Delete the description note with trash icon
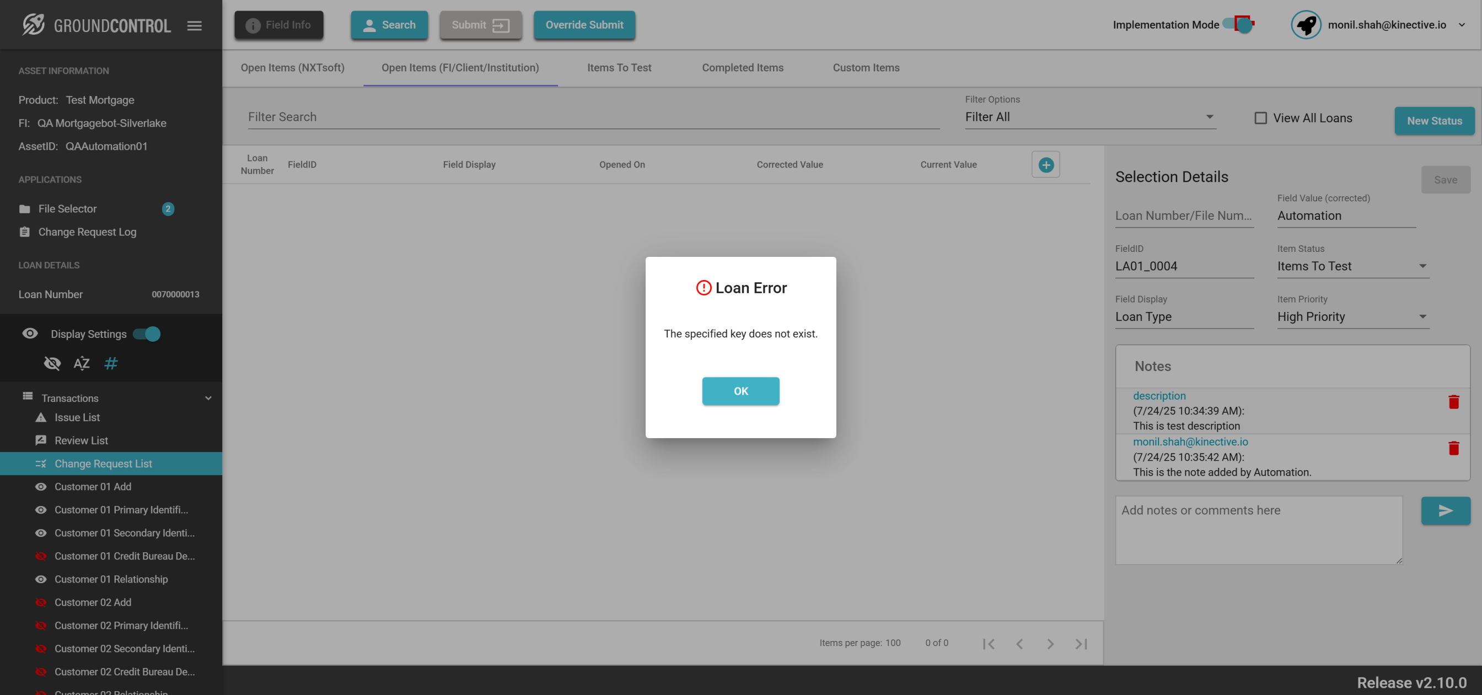Image resolution: width=1482 pixels, height=695 pixels. coord(1453,402)
